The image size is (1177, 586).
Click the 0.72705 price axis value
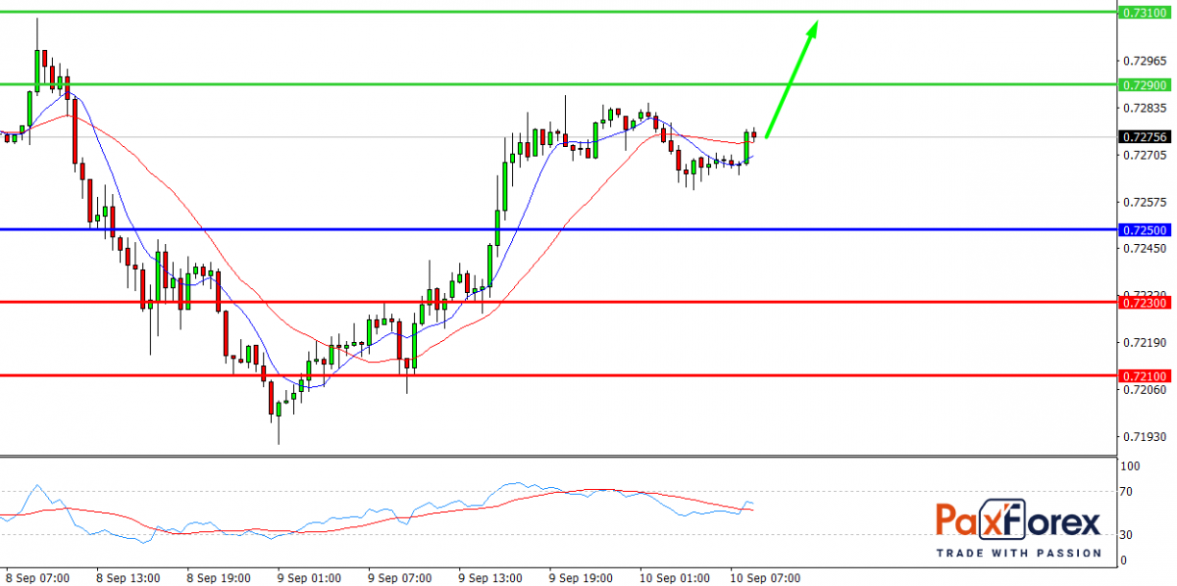[x=1146, y=155]
